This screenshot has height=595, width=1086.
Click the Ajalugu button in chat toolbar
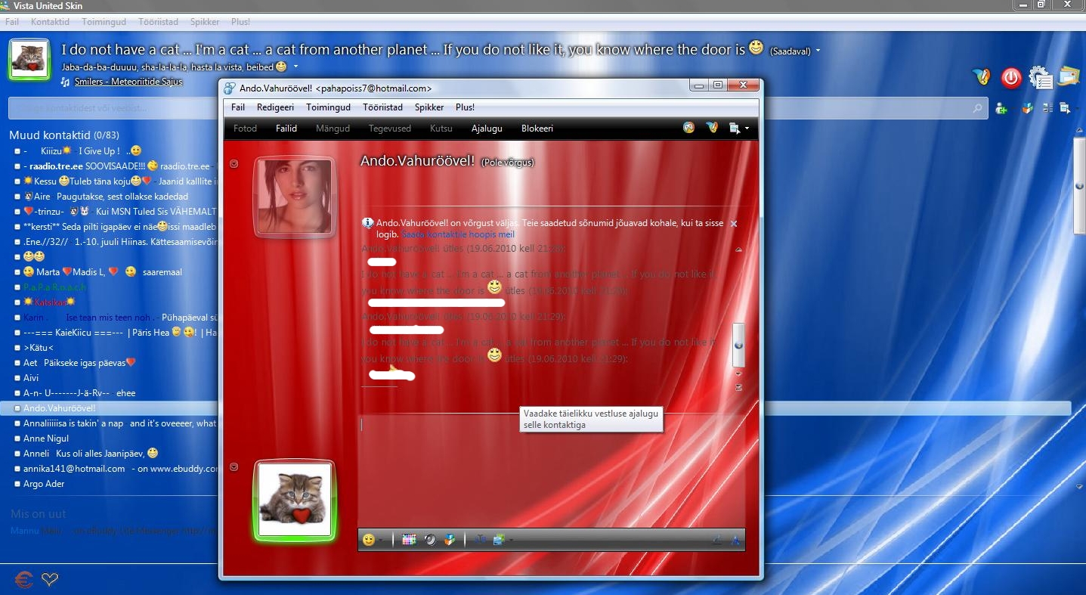(487, 129)
